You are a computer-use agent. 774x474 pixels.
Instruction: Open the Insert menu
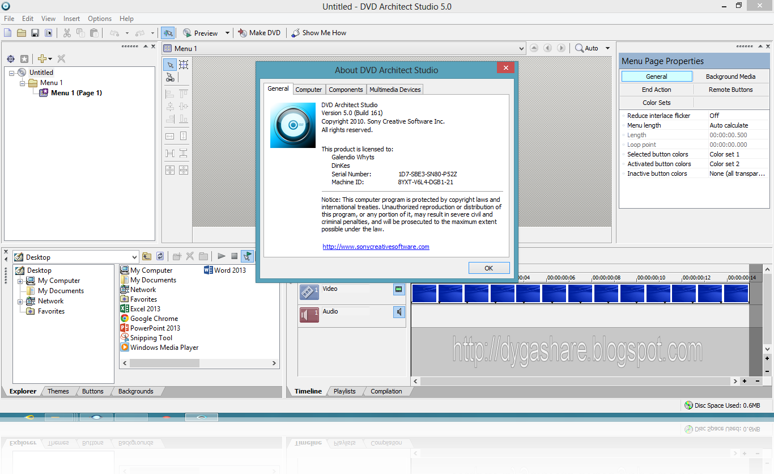pyautogui.click(x=72, y=19)
